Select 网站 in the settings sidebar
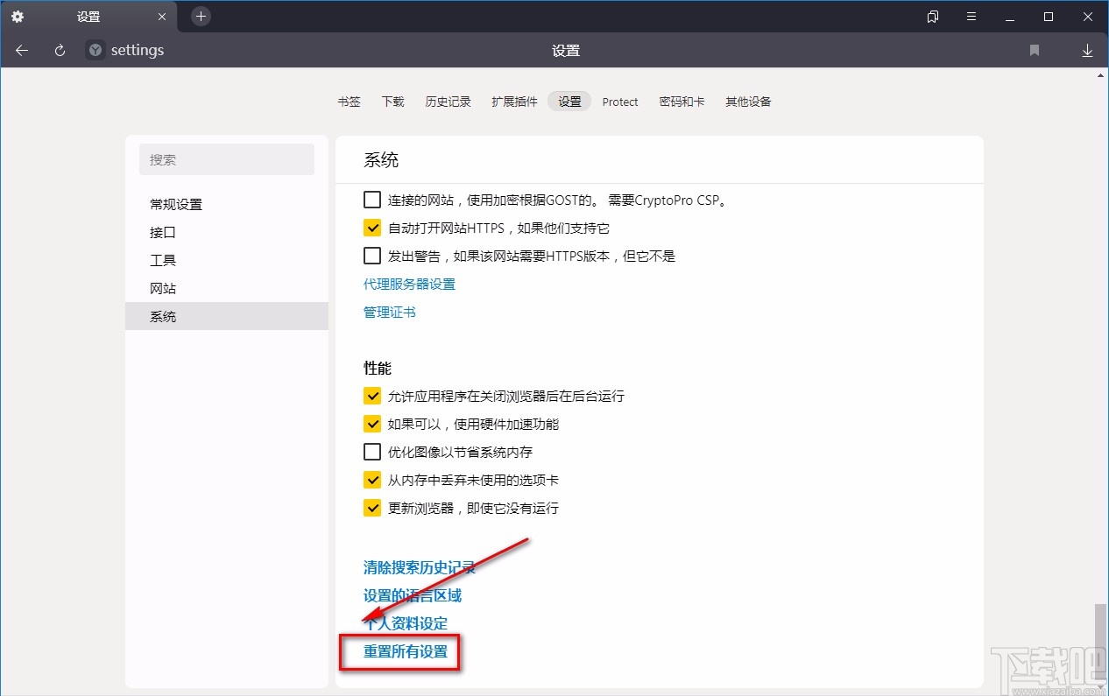The image size is (1109, 696). tap(163, 288)
